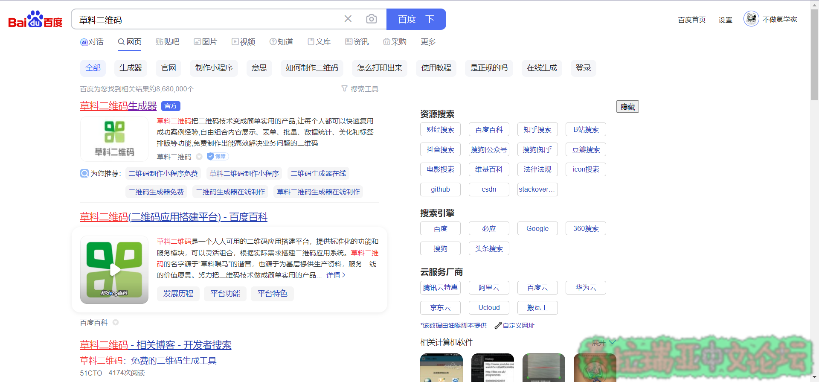Select the 制作小程序 filter chip

pyautogui.click(x=214, y=68)
